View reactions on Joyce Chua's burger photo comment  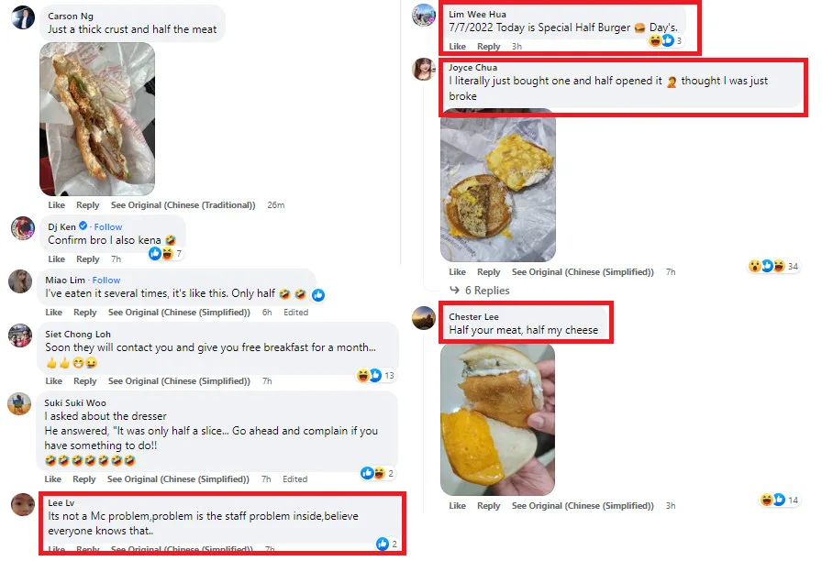pos(767,267)
